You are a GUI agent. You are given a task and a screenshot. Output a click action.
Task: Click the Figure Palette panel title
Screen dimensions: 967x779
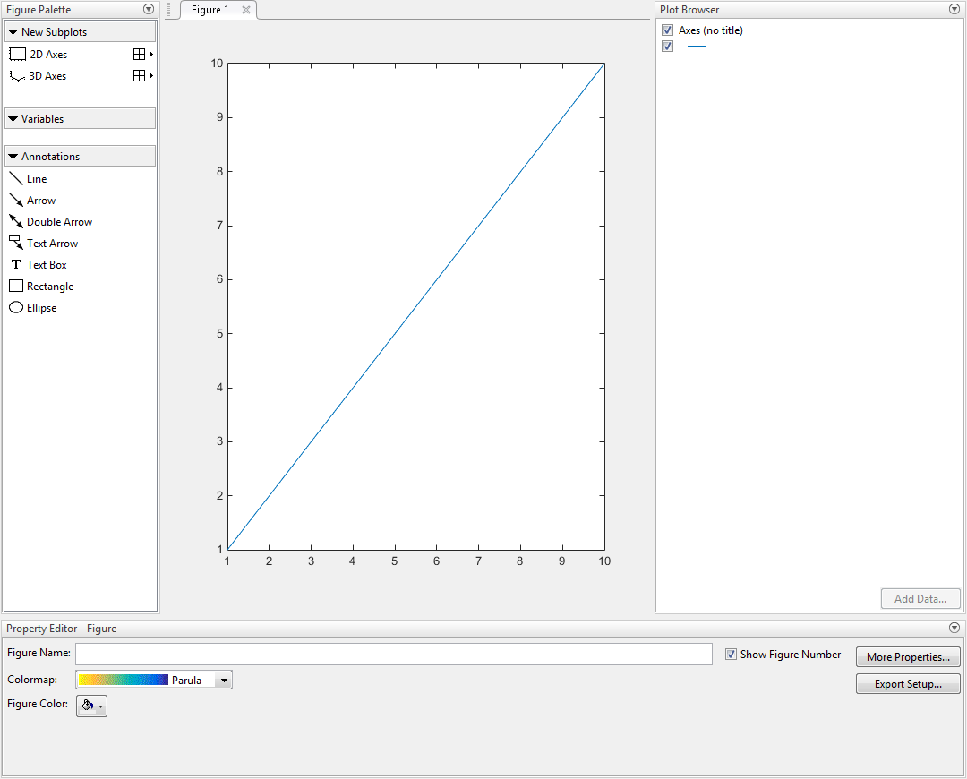pos(39,10)
